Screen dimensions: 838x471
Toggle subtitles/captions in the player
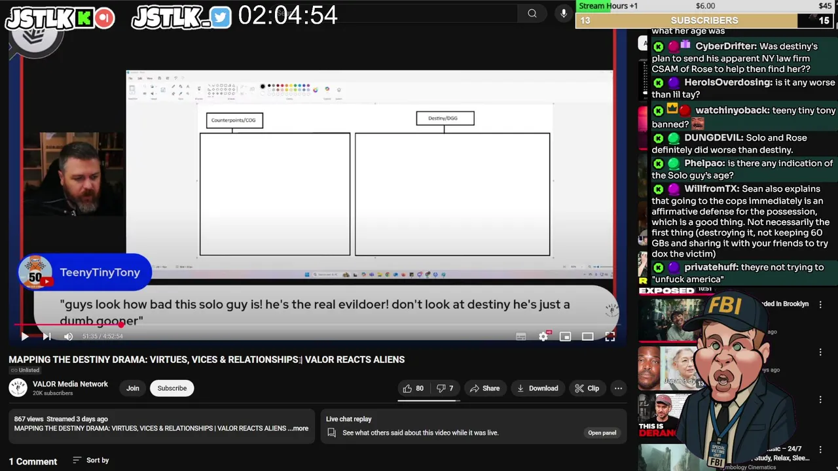tap(521, 336)
